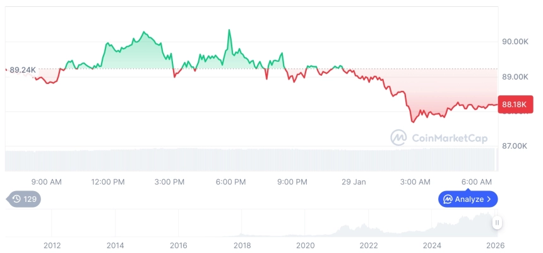Click the CoinMarketCap logo inside Analyze button
Screen dimensions: 543x253
448,199
